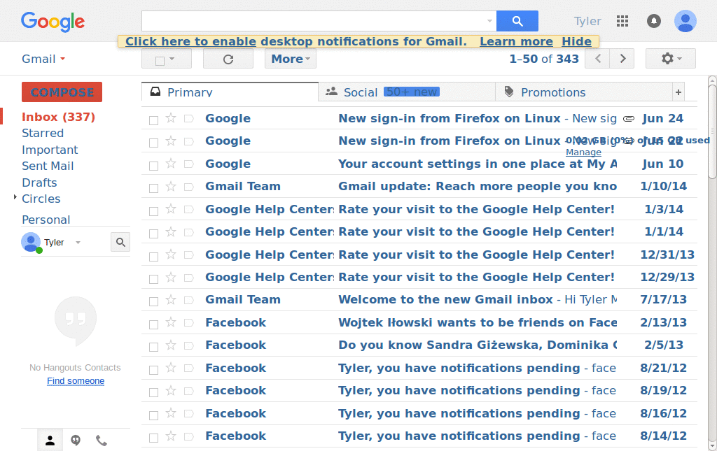
Task: Open Inbox (337) folder
Action: click(58, 117)
